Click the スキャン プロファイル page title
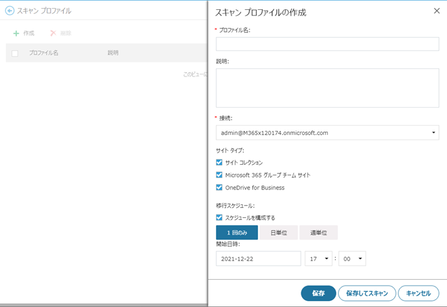 [44, 11]
